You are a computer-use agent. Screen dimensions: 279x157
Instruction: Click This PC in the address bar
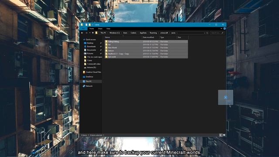pyautogui.click(x=103, y=33)
